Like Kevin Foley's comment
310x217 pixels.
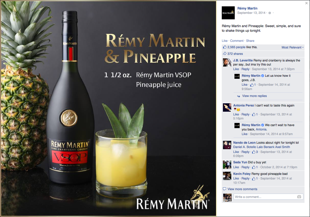pos(236,178)
